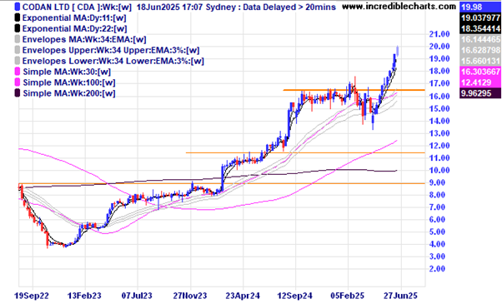Click the 27Nov23 date axis label
This screenshot has height=304, width=502.
pyautogui.click(x=190, y=296)
